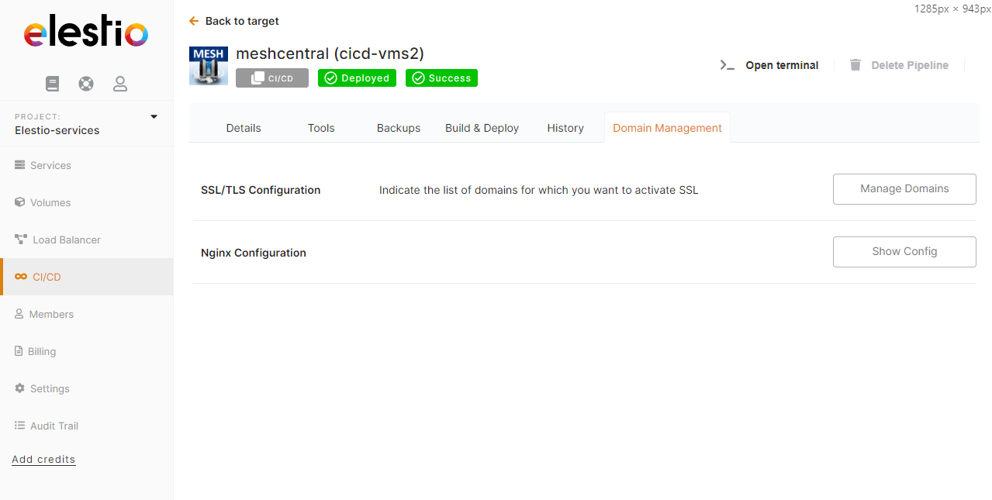Click the MeshCentral service thumbnail
This screenshot has width=992, height=500.
(x=208, y=66)
